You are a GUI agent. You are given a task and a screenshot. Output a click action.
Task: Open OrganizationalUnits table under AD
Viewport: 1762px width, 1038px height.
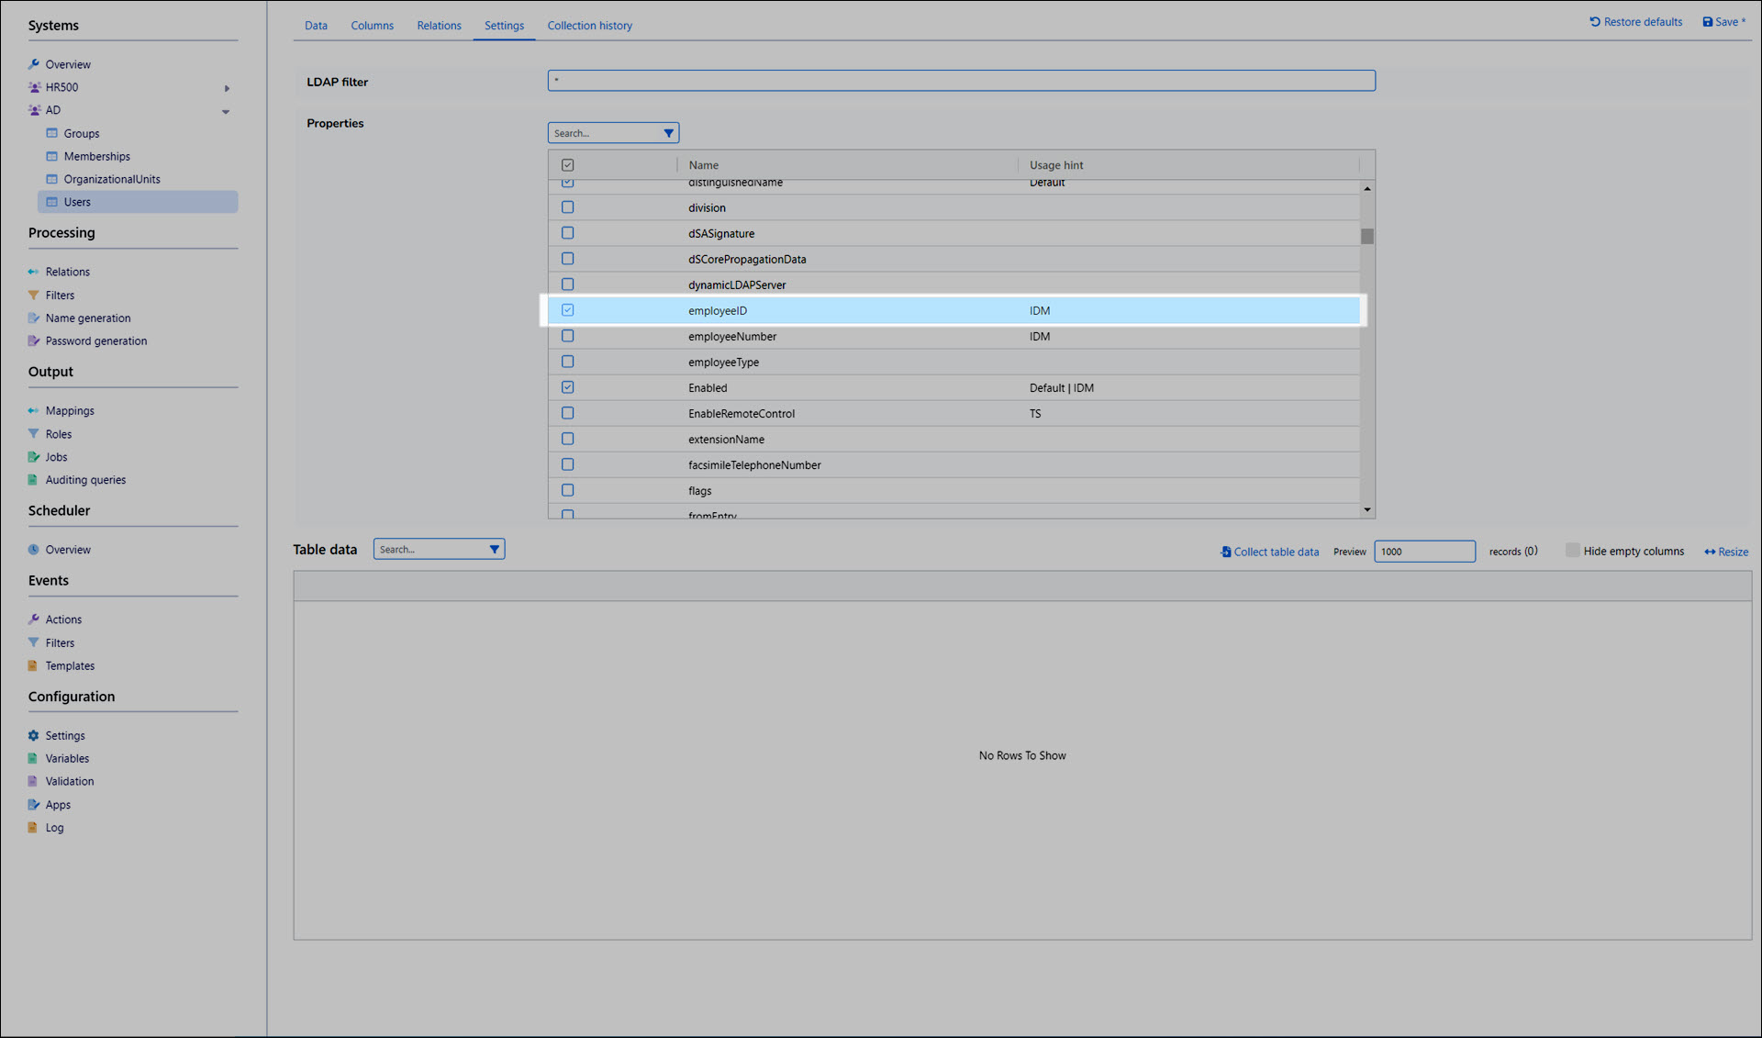(x=111, y=179)
